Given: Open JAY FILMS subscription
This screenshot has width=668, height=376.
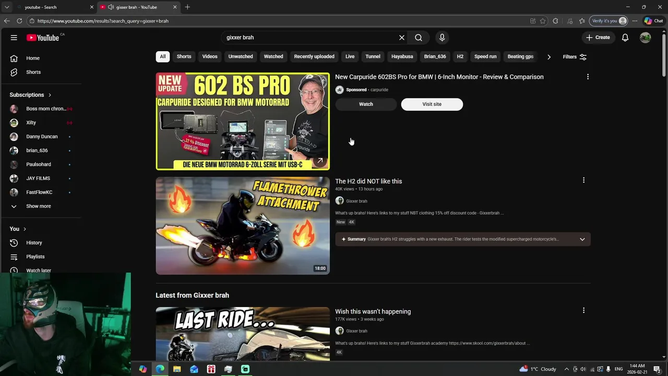Looking at the screenshot, I should 41,178.
